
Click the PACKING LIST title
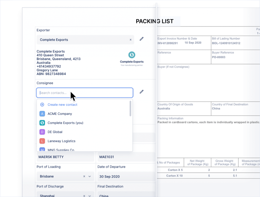coord(155,21)
